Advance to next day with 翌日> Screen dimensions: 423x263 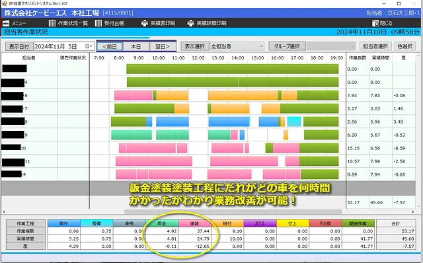(x=163, y=46)
